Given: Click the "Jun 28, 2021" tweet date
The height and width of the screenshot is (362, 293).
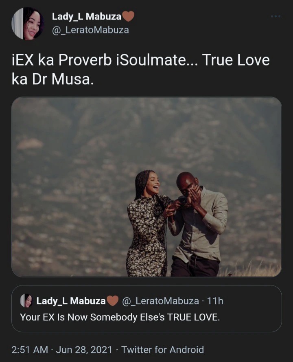Looking at the screenshot, I should 84,349.
